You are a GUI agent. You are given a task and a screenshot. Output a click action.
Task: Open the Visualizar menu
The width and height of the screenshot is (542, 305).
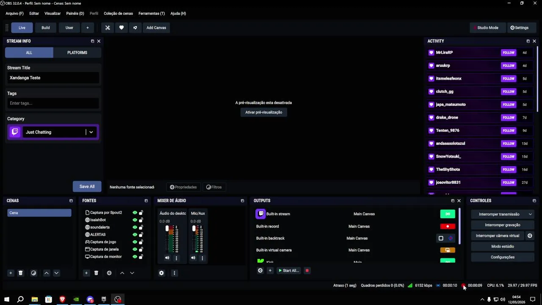point(53,14)
